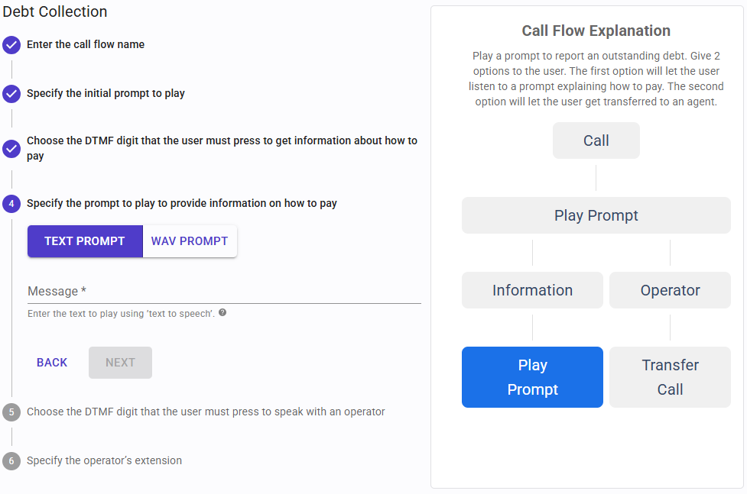Switch to the WAV PROMPT tab

pos(189,241)
